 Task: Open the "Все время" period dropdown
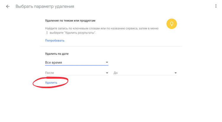point(74,62)
